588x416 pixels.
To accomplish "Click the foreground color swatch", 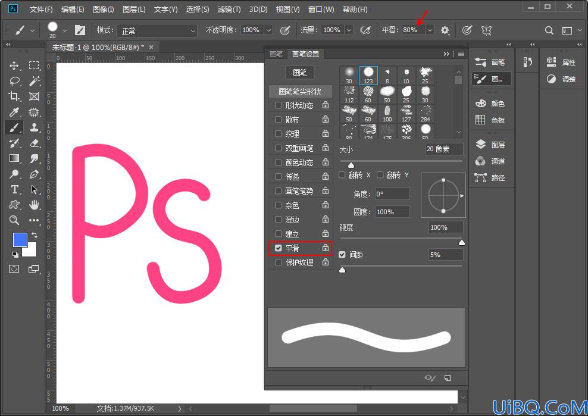I will (19, 239).
